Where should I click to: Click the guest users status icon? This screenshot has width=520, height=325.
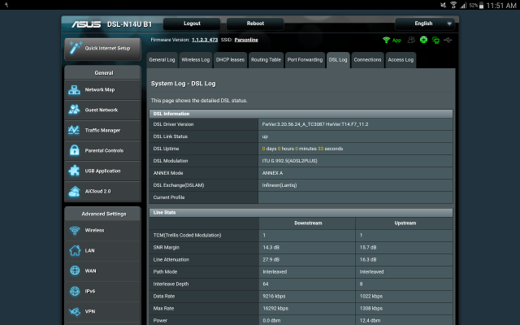[411, 39]
